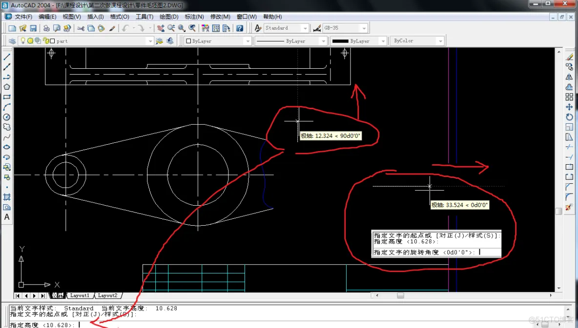Select the Trim tool
Screen dimensions: 578x328
point(570,147)
